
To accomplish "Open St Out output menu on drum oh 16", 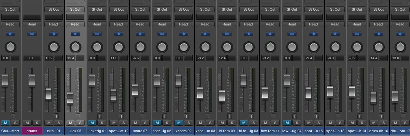I will pos(378,9).
